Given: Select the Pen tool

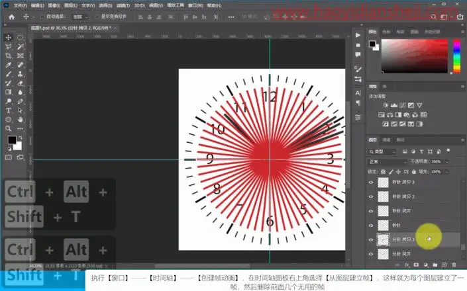Looking at the screenshot, I should [20, 101].
